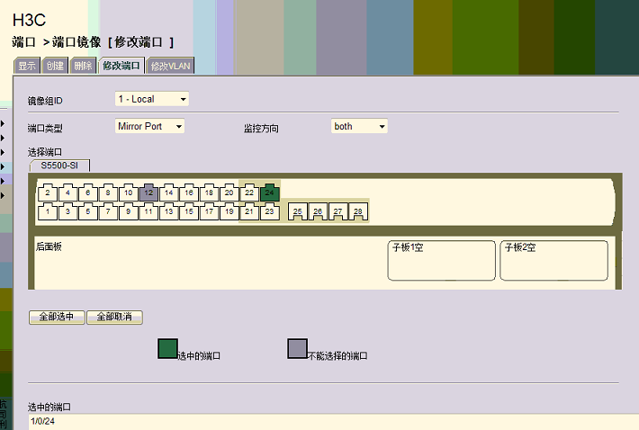Open the 监控方向 both dropdown
Screen dimensions: 639x430
pyautogui.click(x=359, y=127)
